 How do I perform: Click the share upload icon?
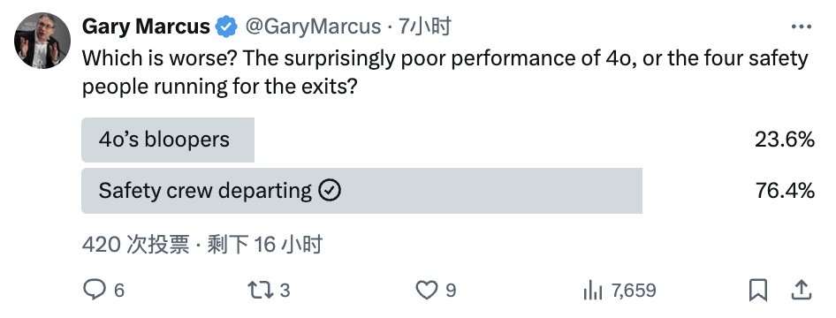coord(800,291)
